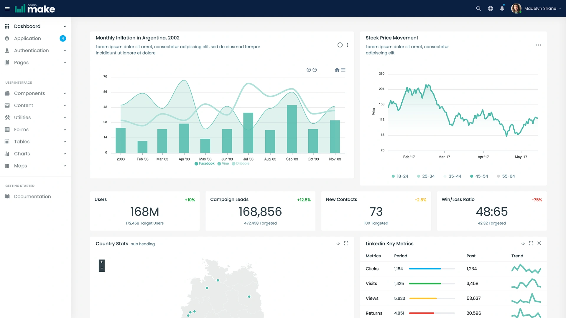Screen dimensions: 566x318
Task: Expand the Dashboard chevron
Action: [65, 26]
